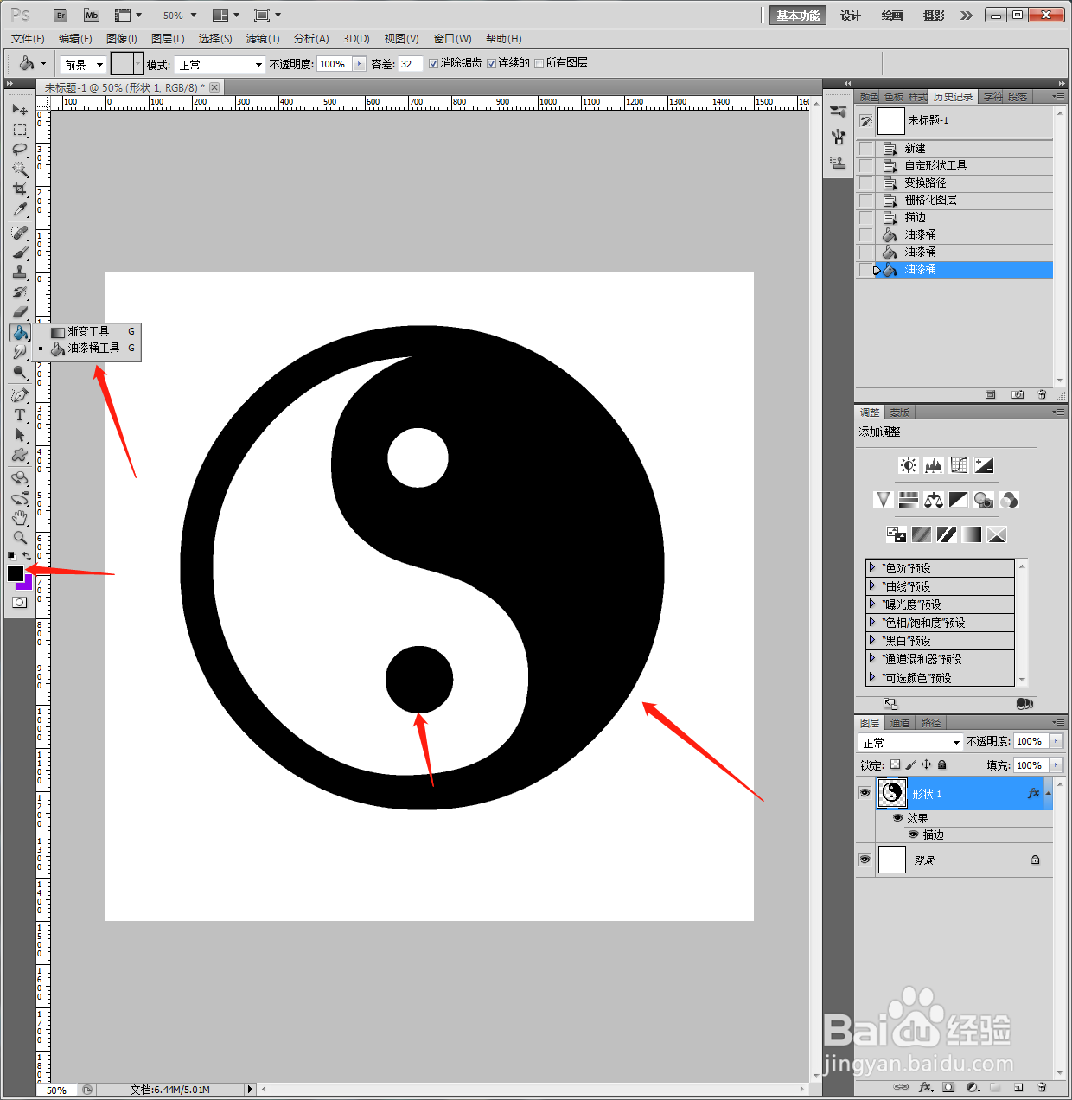Switch to the 路径 tab
The image size is (1072, 1100).
(x=931, y=722)
